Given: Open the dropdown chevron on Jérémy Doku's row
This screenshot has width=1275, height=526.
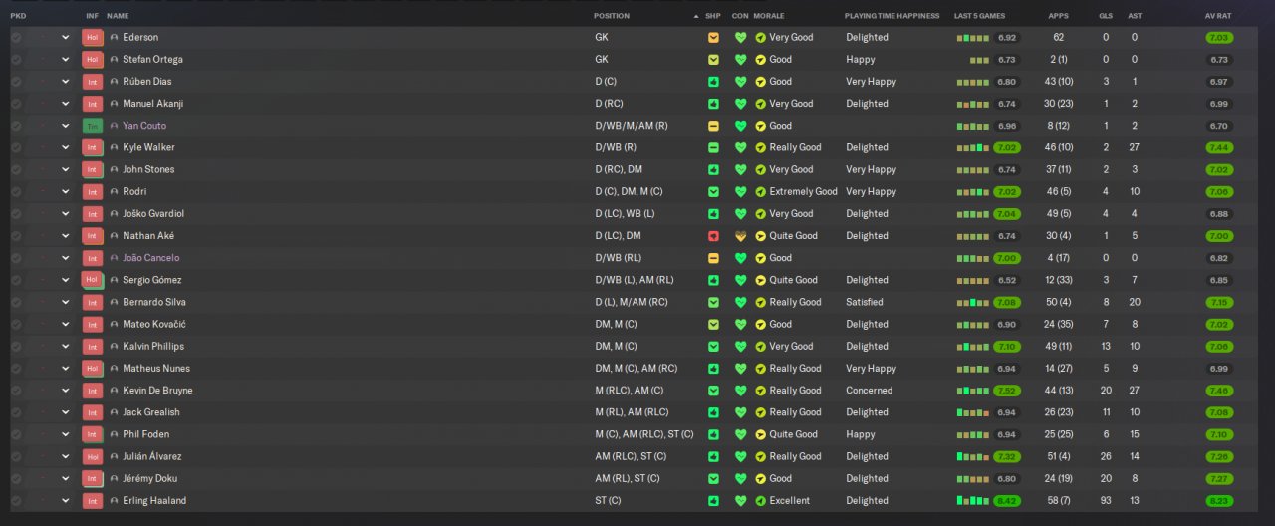Looking at the screenshot, I should (66, 479).
